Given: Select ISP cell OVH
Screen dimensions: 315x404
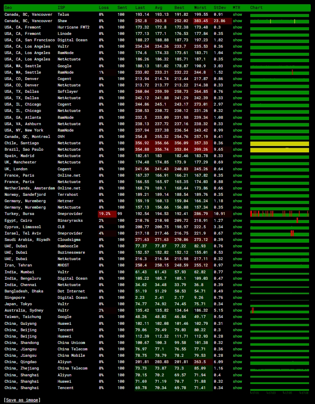Looking at the screenshot, I should click(x=61, y=137).
